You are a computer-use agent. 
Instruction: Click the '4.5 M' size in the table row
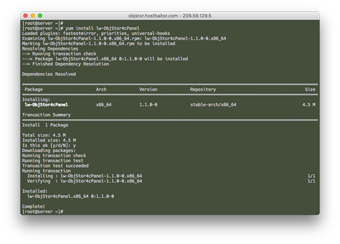coord(309,105)
